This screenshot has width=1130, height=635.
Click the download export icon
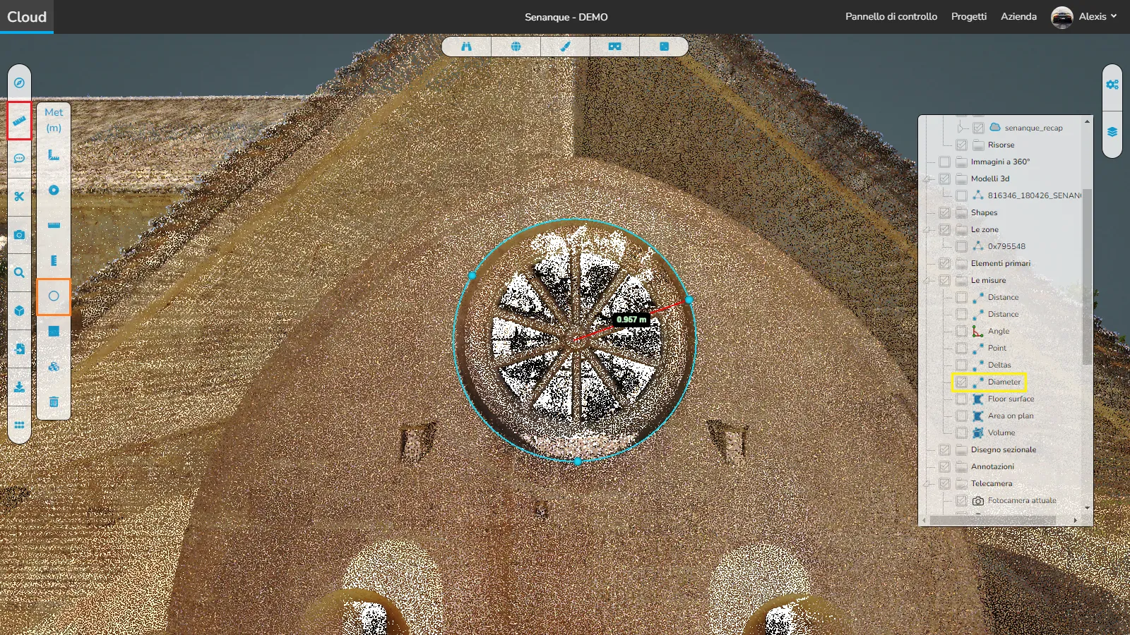pyautogui.click(x=19, y=387)
